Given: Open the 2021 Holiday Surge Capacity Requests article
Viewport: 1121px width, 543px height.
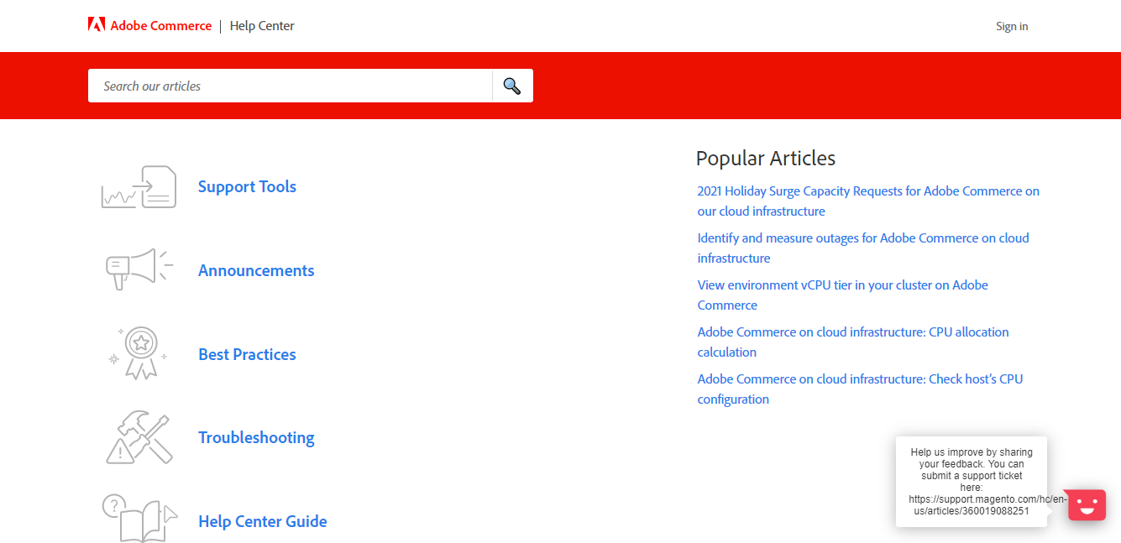Looking at the screenshot, I should (x=867, y=191).
